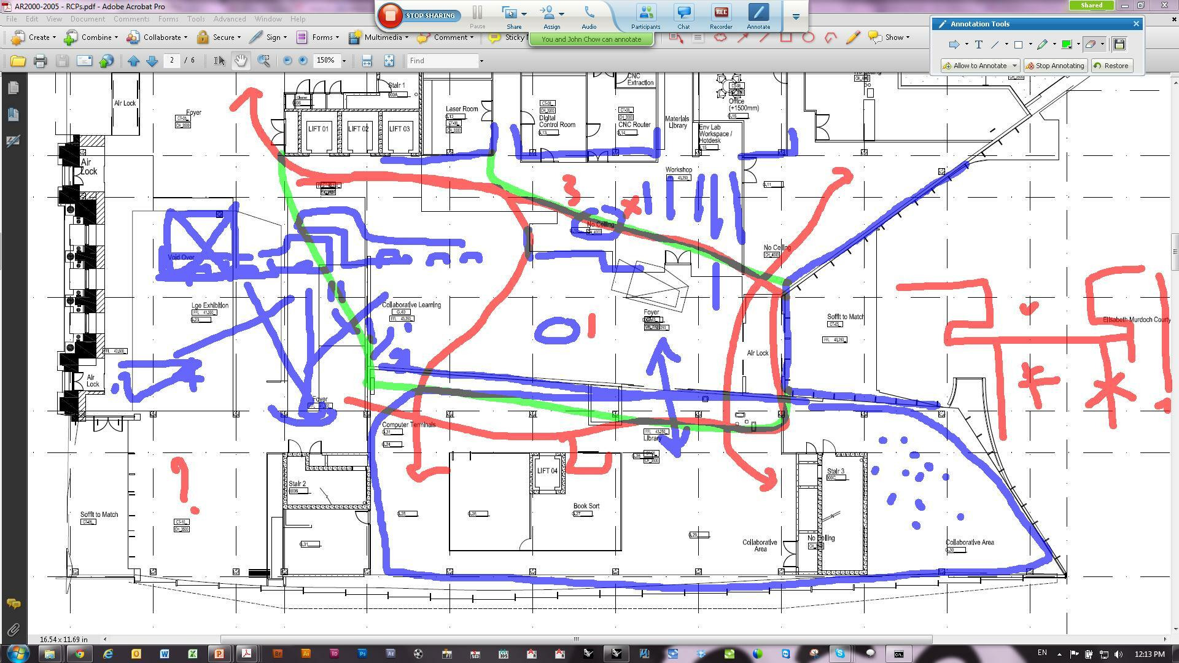The height and width of the screenshot is (663, 1179).
Task: Select the Eraser annotation tool
Action: tap(1090, 44)
